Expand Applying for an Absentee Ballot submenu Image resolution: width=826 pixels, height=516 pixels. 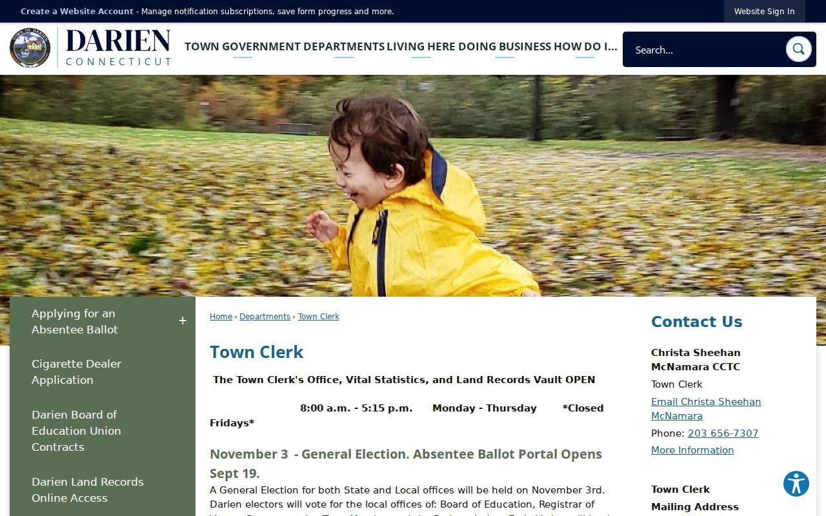183,321
